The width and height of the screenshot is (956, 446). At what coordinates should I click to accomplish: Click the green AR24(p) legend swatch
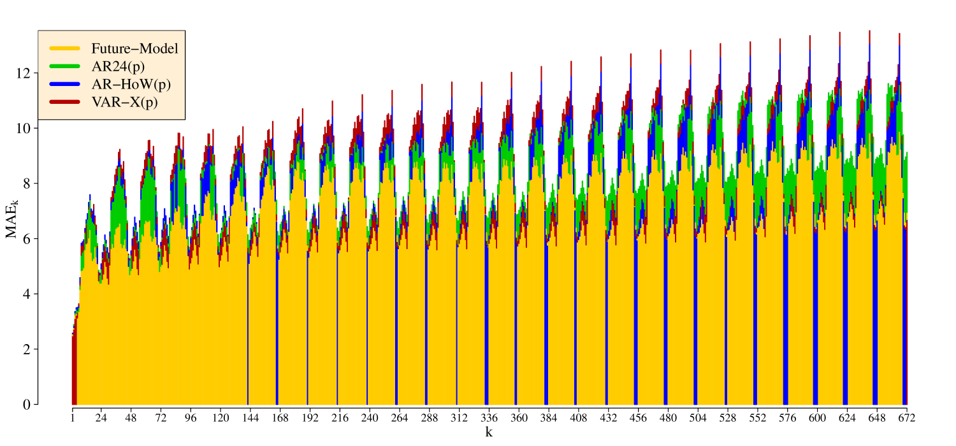pos(64,66)
